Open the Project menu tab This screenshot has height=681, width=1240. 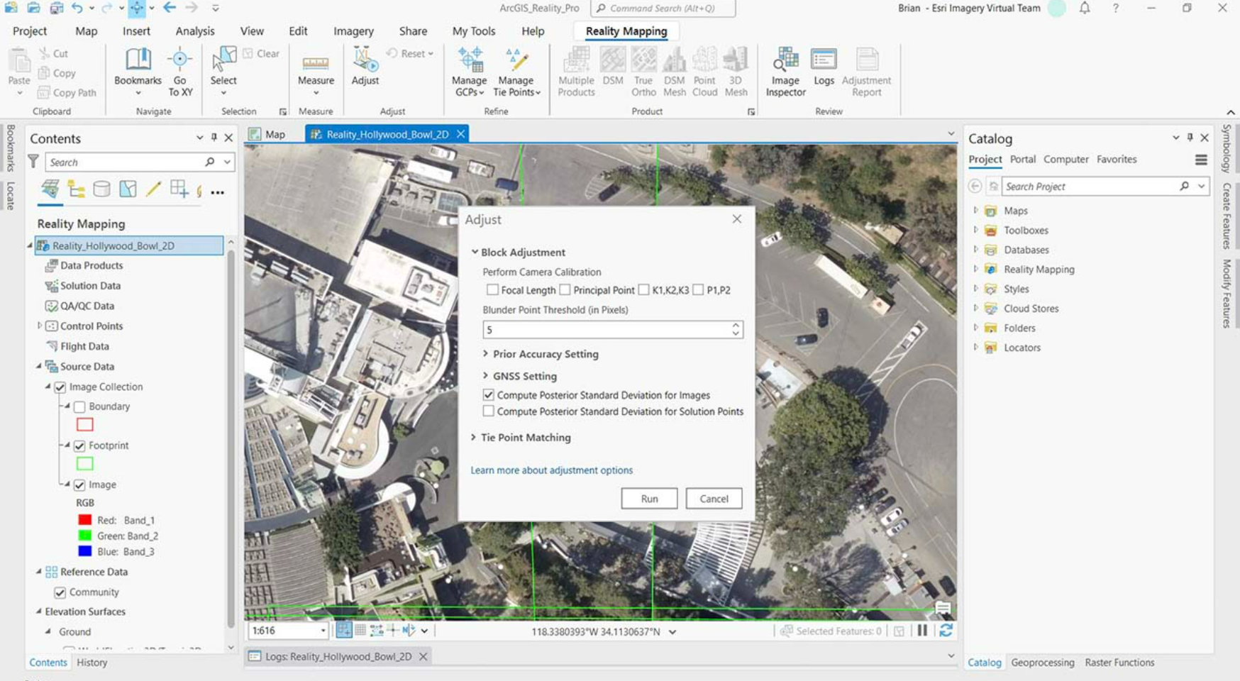30,31
